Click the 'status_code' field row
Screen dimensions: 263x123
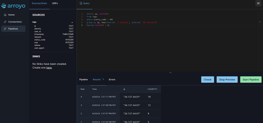click(54, 40)
